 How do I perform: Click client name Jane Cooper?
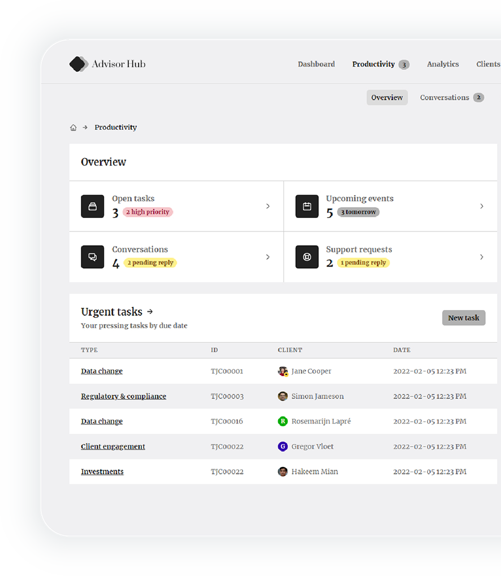pos(311,372)
